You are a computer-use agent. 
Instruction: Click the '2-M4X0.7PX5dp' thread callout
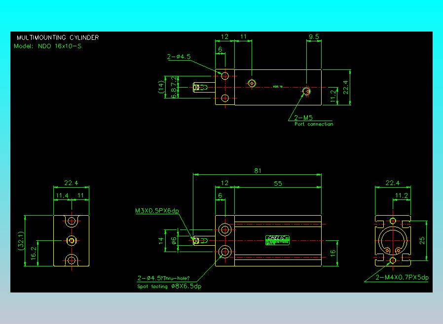tap(402, 277)
